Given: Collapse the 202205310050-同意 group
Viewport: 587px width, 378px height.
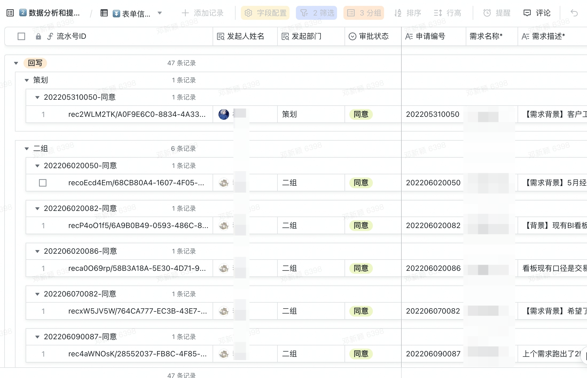Looking at the screenshot, I should (x=37, y=97).
